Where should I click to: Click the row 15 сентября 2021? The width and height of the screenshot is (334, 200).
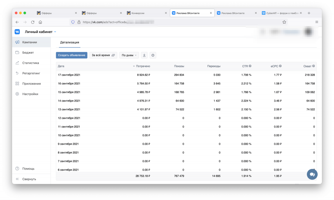point(186,92)
